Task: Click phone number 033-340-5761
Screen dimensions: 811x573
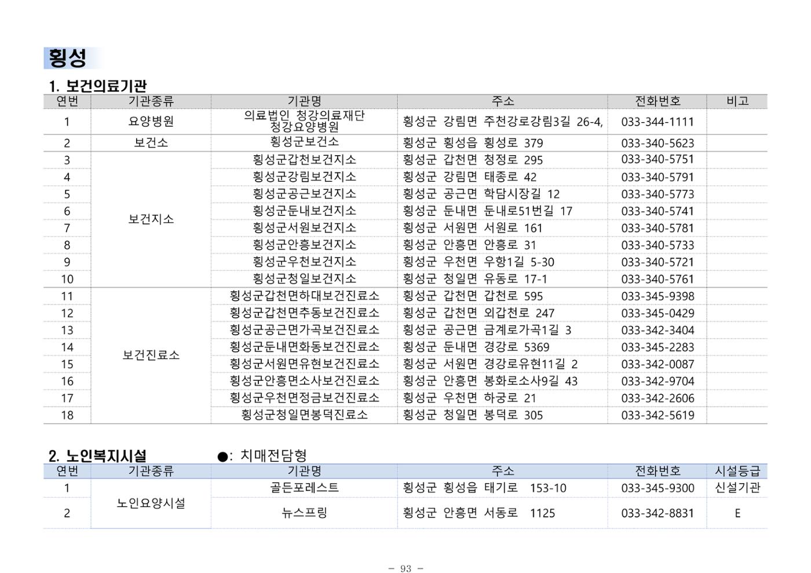Action: 657,279
